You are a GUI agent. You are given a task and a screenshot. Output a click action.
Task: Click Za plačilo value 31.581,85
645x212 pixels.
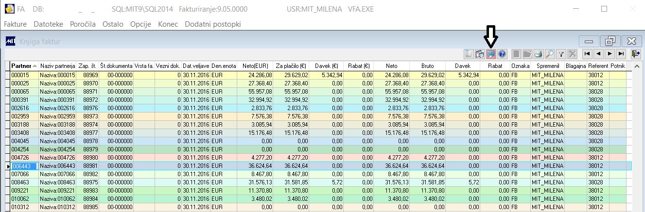click(x=291, y=182)
